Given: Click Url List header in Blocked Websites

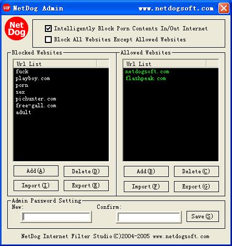Looking at the screenshot, I should 55,64.
